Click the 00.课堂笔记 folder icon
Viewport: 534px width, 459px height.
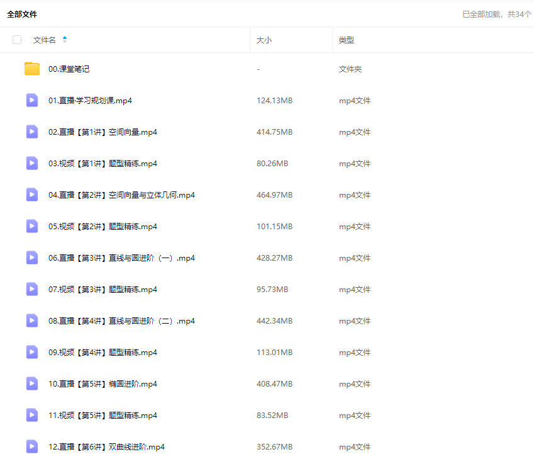coord(32,69)
